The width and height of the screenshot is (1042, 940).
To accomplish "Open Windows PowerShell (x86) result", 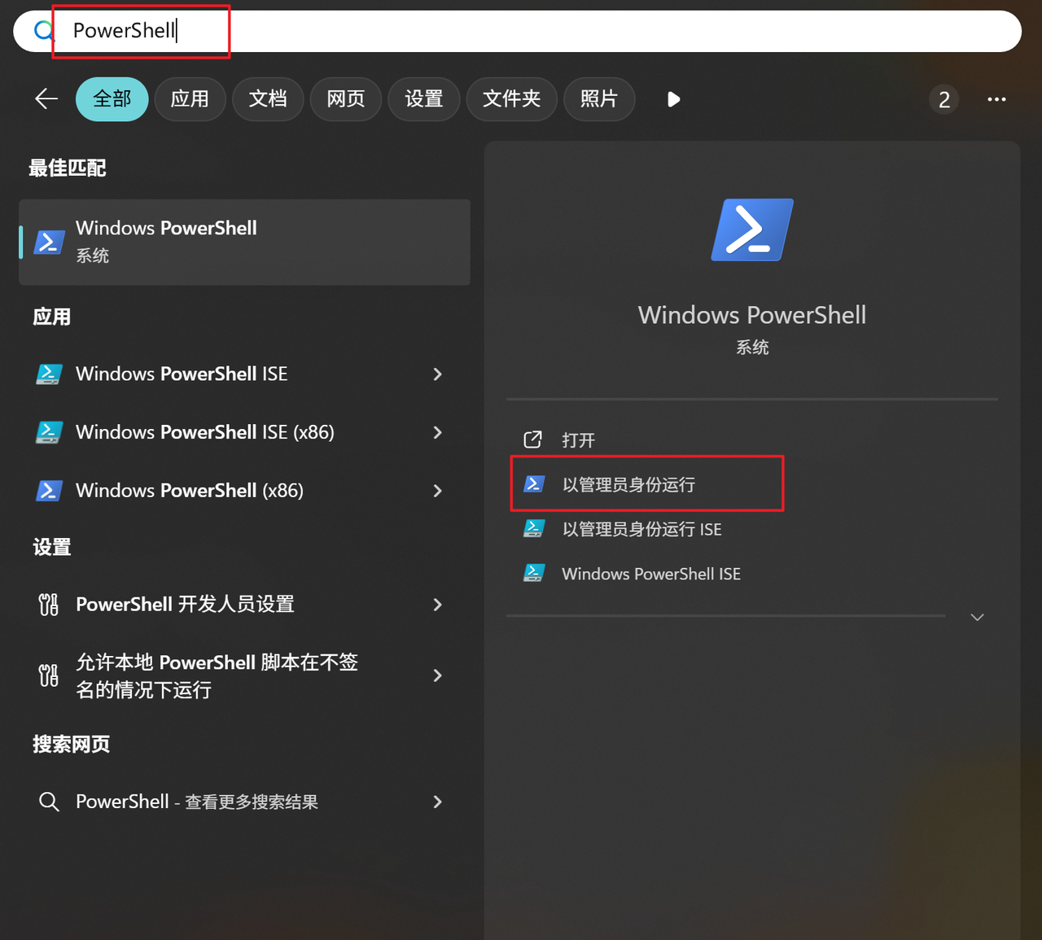I will 244,491.
